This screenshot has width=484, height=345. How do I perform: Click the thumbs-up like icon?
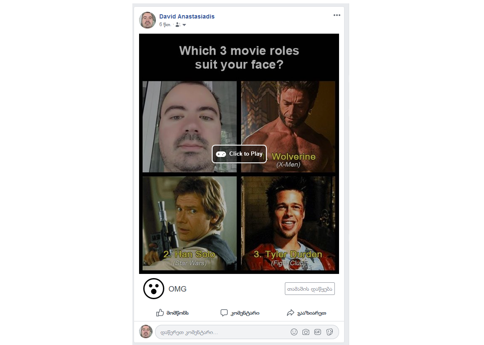click(160, 313)
